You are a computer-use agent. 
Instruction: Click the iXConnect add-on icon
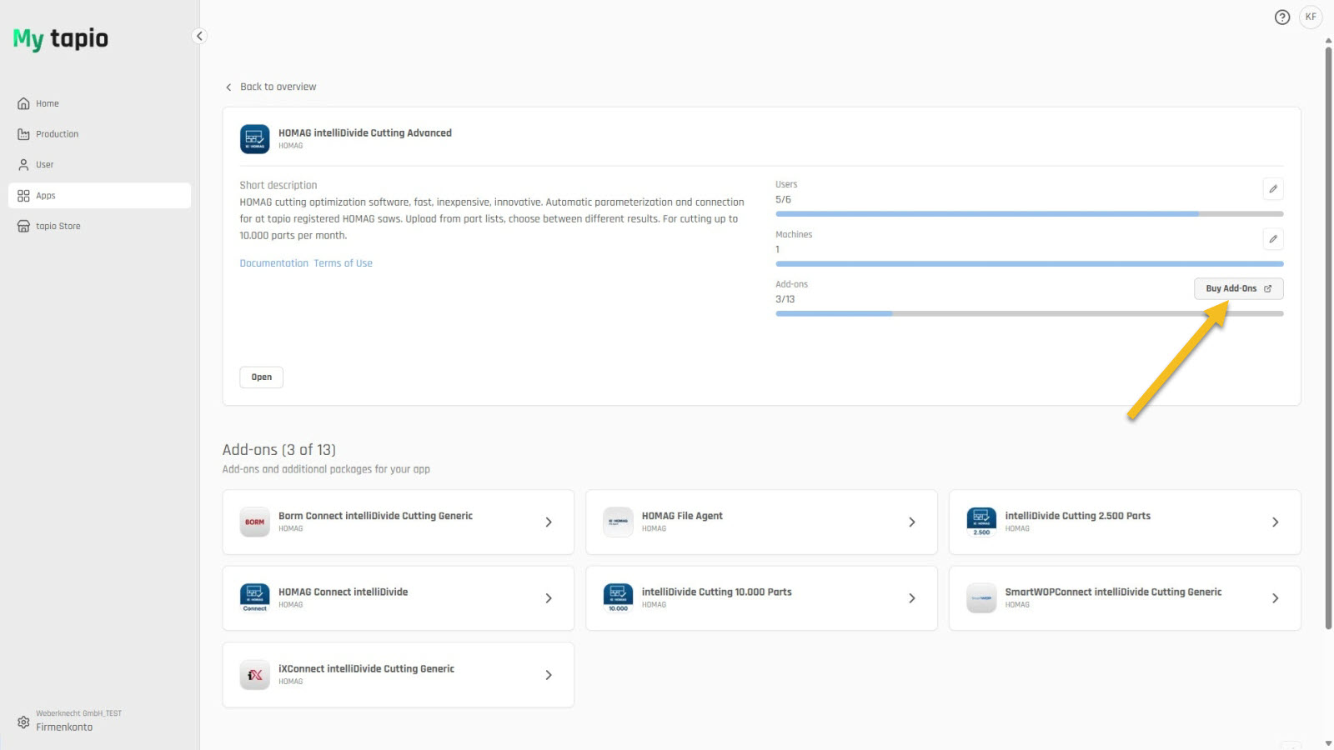(254, 675)
